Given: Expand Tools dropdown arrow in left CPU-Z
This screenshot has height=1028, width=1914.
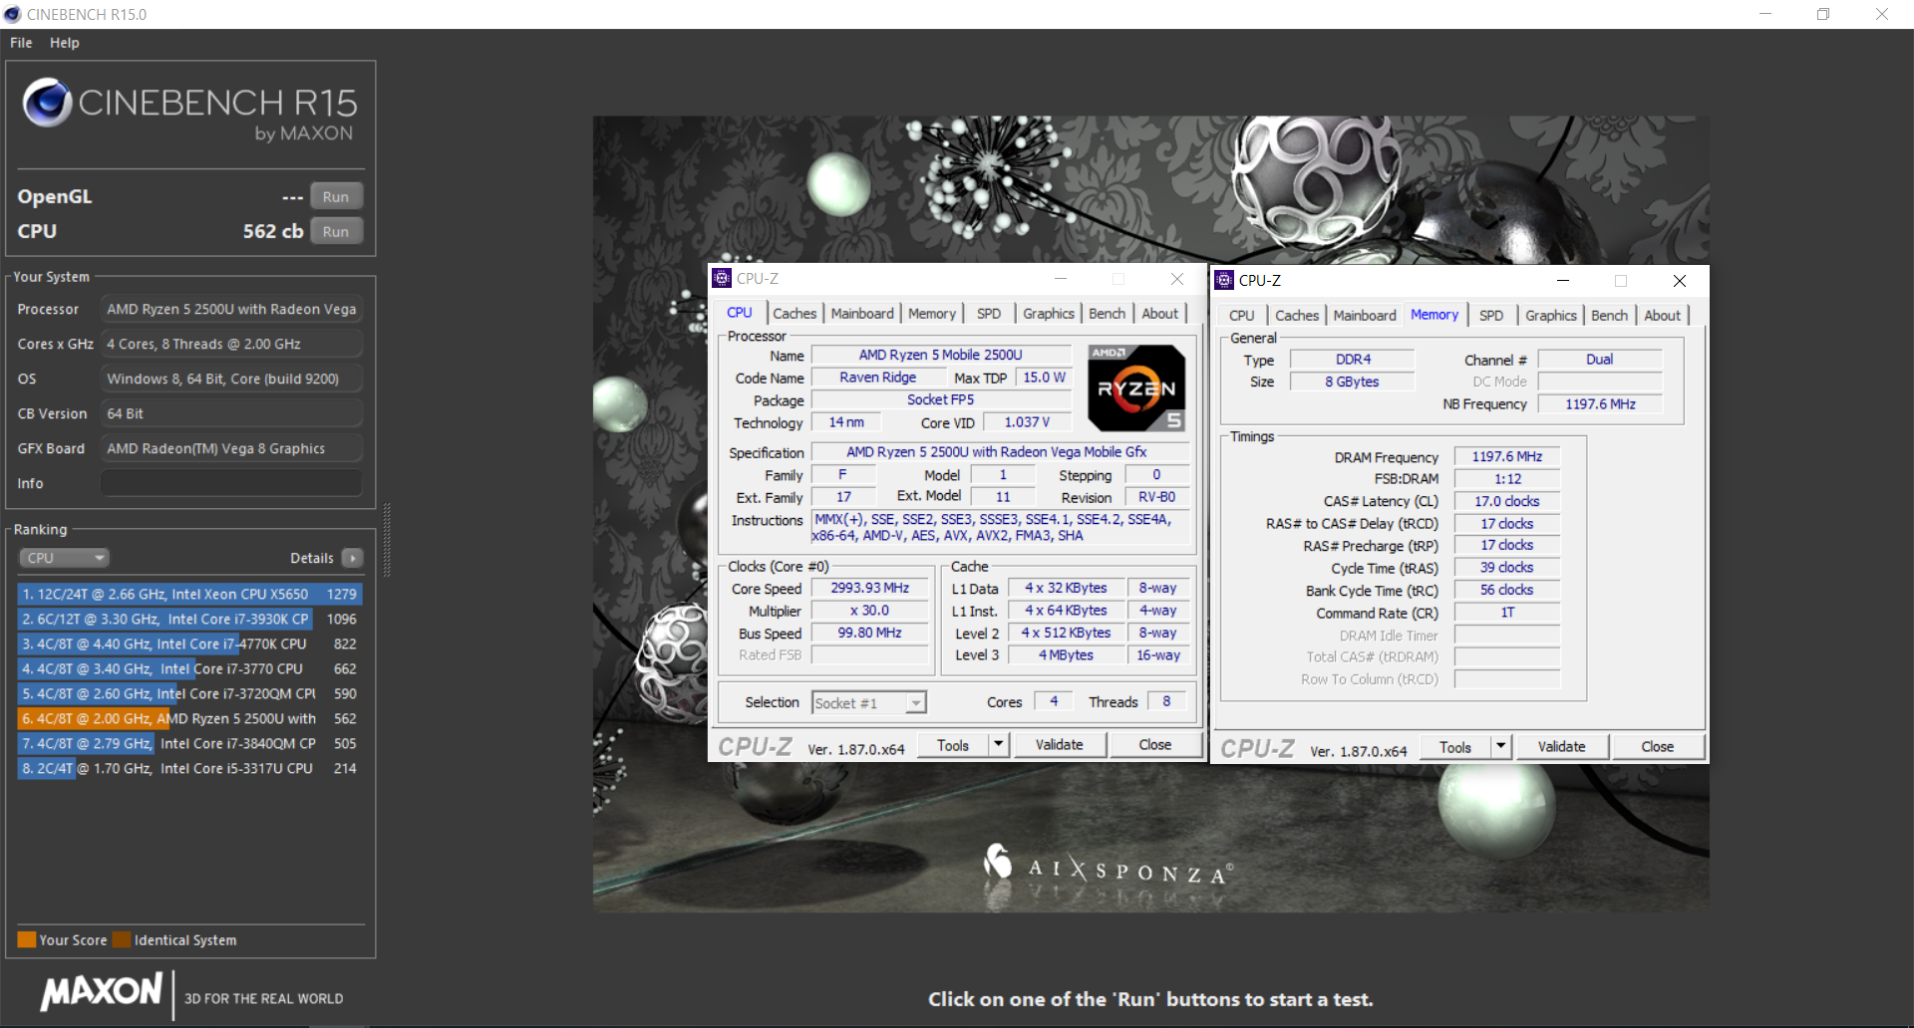Looking at the screenshot, I should coord(999,745).
